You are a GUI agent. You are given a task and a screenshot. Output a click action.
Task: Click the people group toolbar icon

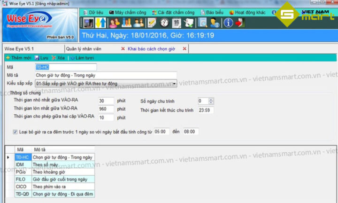[x=138, y=23]
